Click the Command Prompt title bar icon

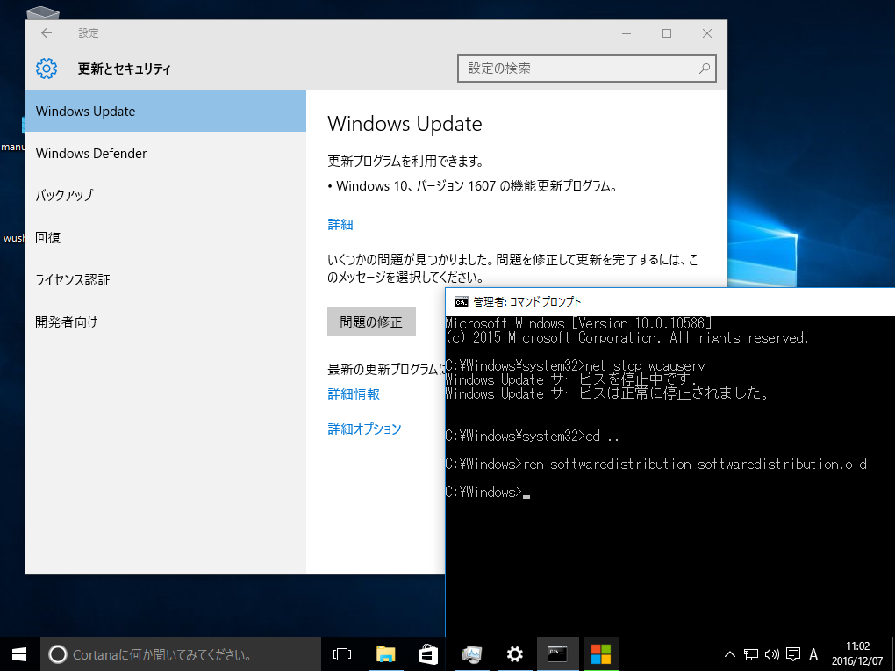coord(461,302)
